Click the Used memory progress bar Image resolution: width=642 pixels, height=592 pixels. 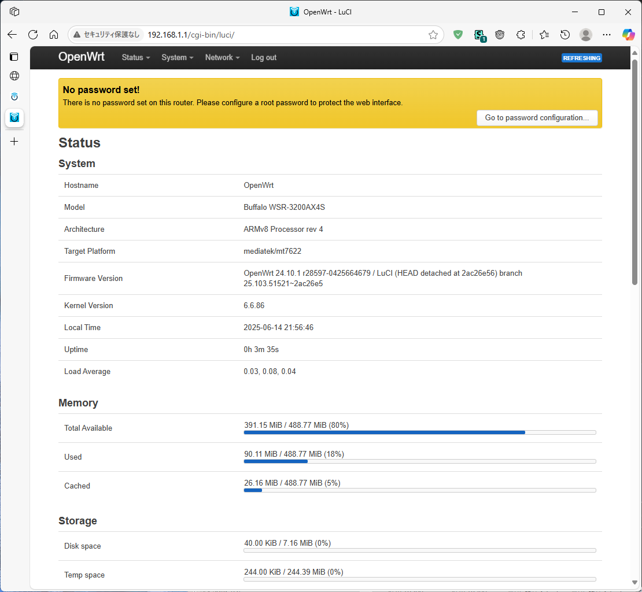point(420,461)
